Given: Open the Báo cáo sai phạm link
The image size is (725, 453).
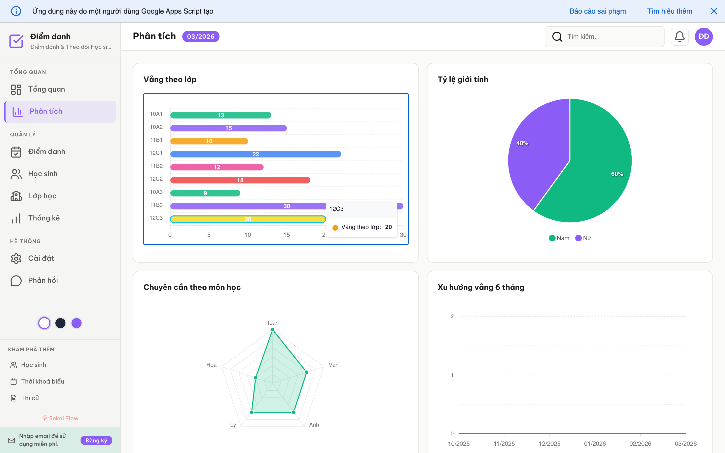Looking at the screenshot, I should click(x=597, y=11).
